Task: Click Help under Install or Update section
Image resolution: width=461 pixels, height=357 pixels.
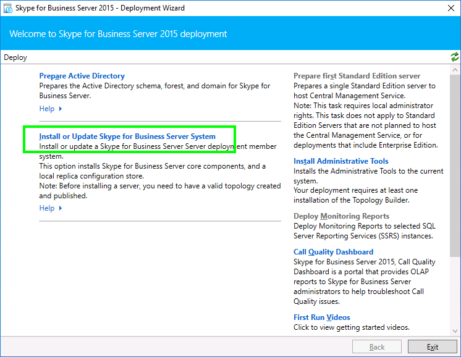Action: point(47,208)
